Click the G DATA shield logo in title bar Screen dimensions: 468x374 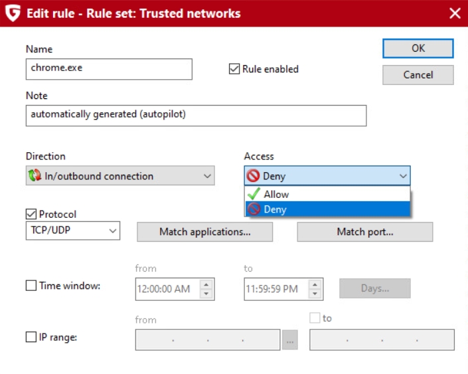click(x=13, y=13)
